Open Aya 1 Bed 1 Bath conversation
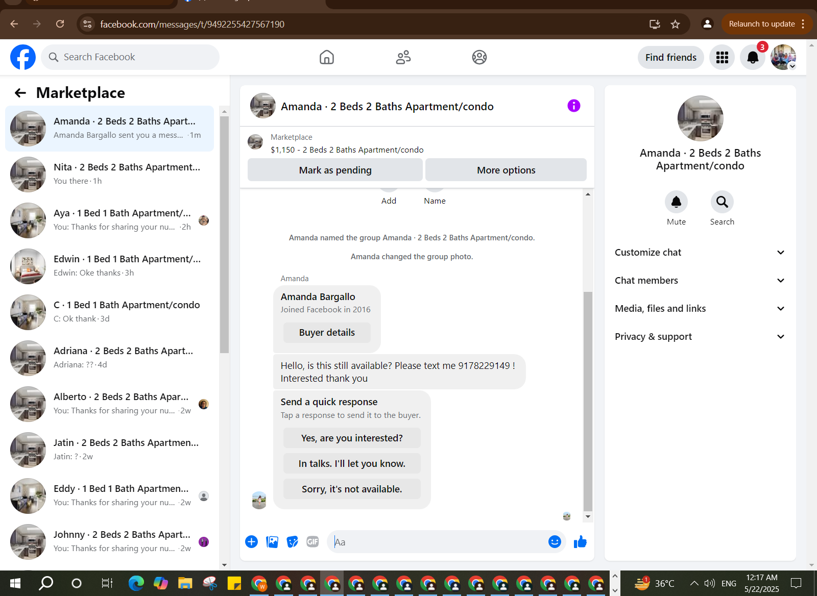817x596 pixels. pyautogui.click(x=109, y=220)
